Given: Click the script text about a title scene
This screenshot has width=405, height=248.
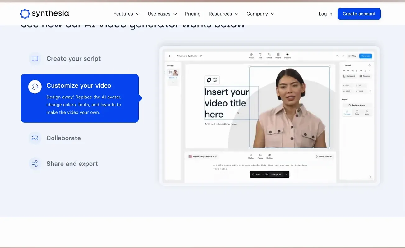Looking at the screenshot, I should click(x=260, y=167).
